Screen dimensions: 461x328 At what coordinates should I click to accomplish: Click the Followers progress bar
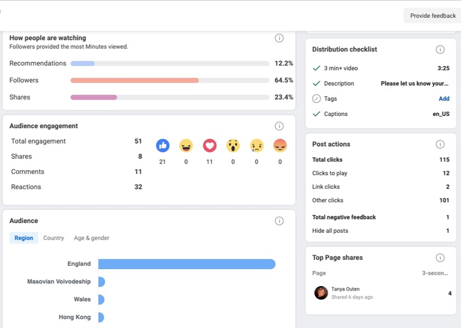170,81
